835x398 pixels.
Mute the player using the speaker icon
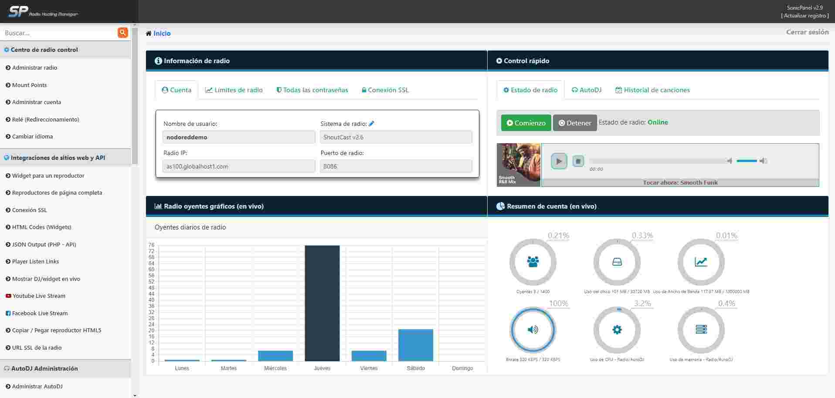pyautogui.click(x=729, y=161)
